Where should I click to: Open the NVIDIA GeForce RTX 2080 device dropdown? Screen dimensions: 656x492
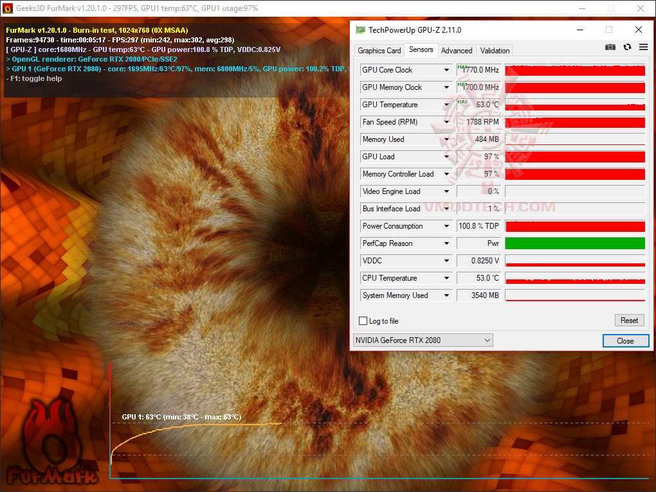[423, 340]
